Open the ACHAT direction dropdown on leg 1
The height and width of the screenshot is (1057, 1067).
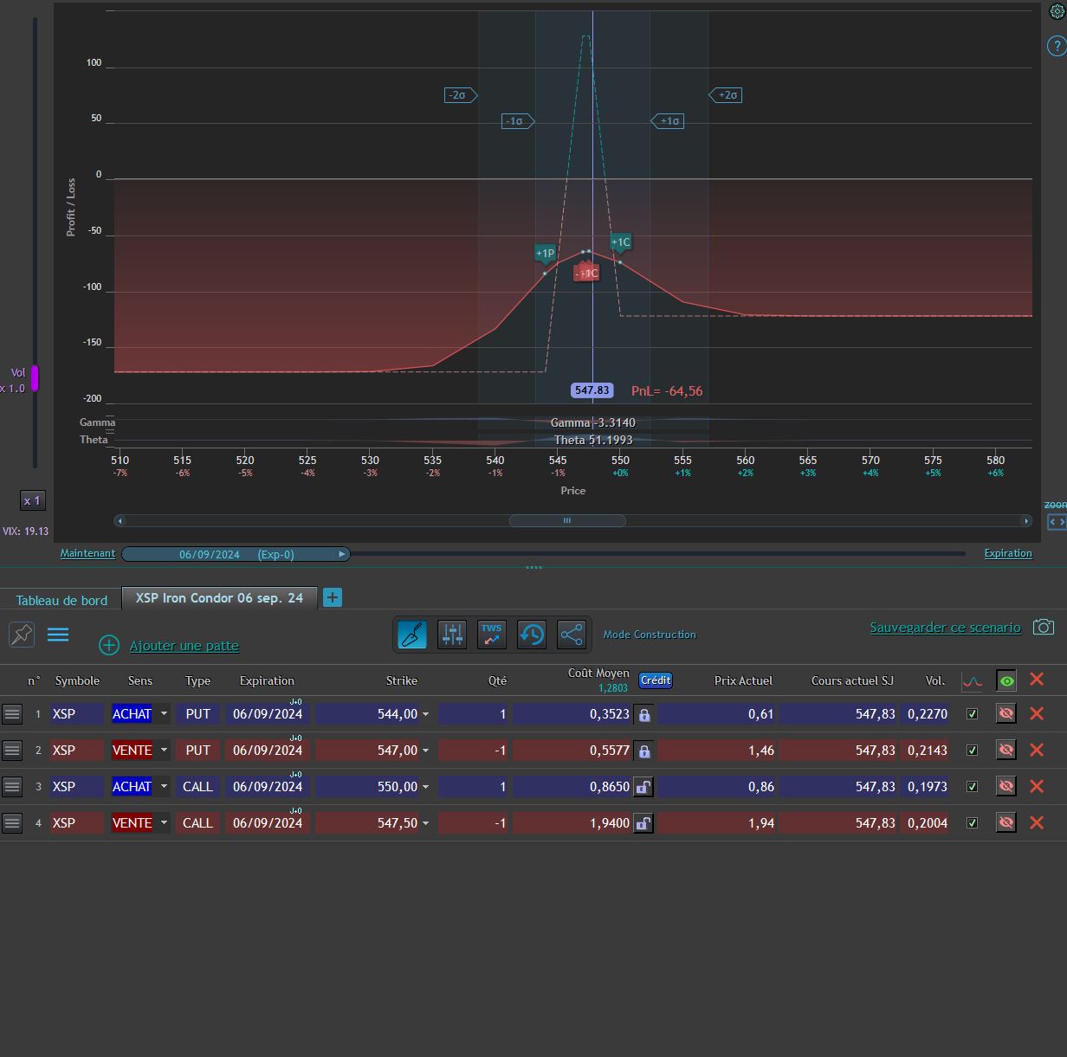(164, 714)
